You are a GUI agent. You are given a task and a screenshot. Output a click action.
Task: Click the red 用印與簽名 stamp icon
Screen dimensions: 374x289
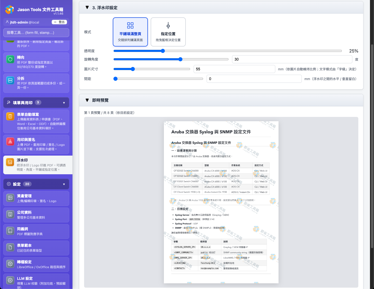tap(10, 142)
